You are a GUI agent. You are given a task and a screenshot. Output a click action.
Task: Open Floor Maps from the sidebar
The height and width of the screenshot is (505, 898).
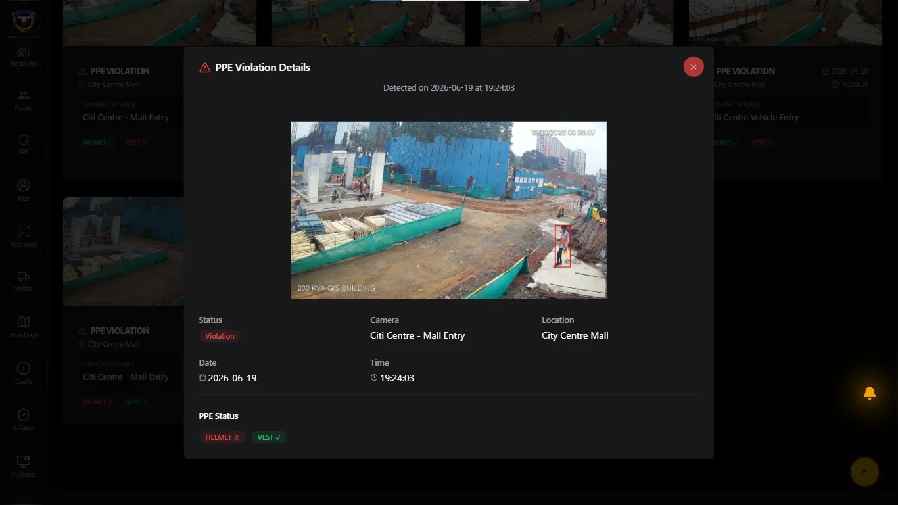tap(24, 322)
